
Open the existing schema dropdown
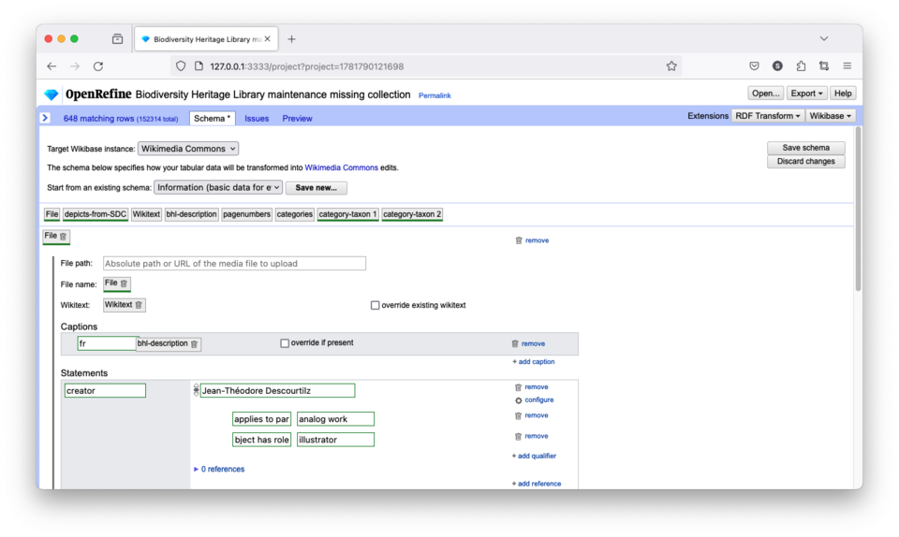[x=218, y=188]
